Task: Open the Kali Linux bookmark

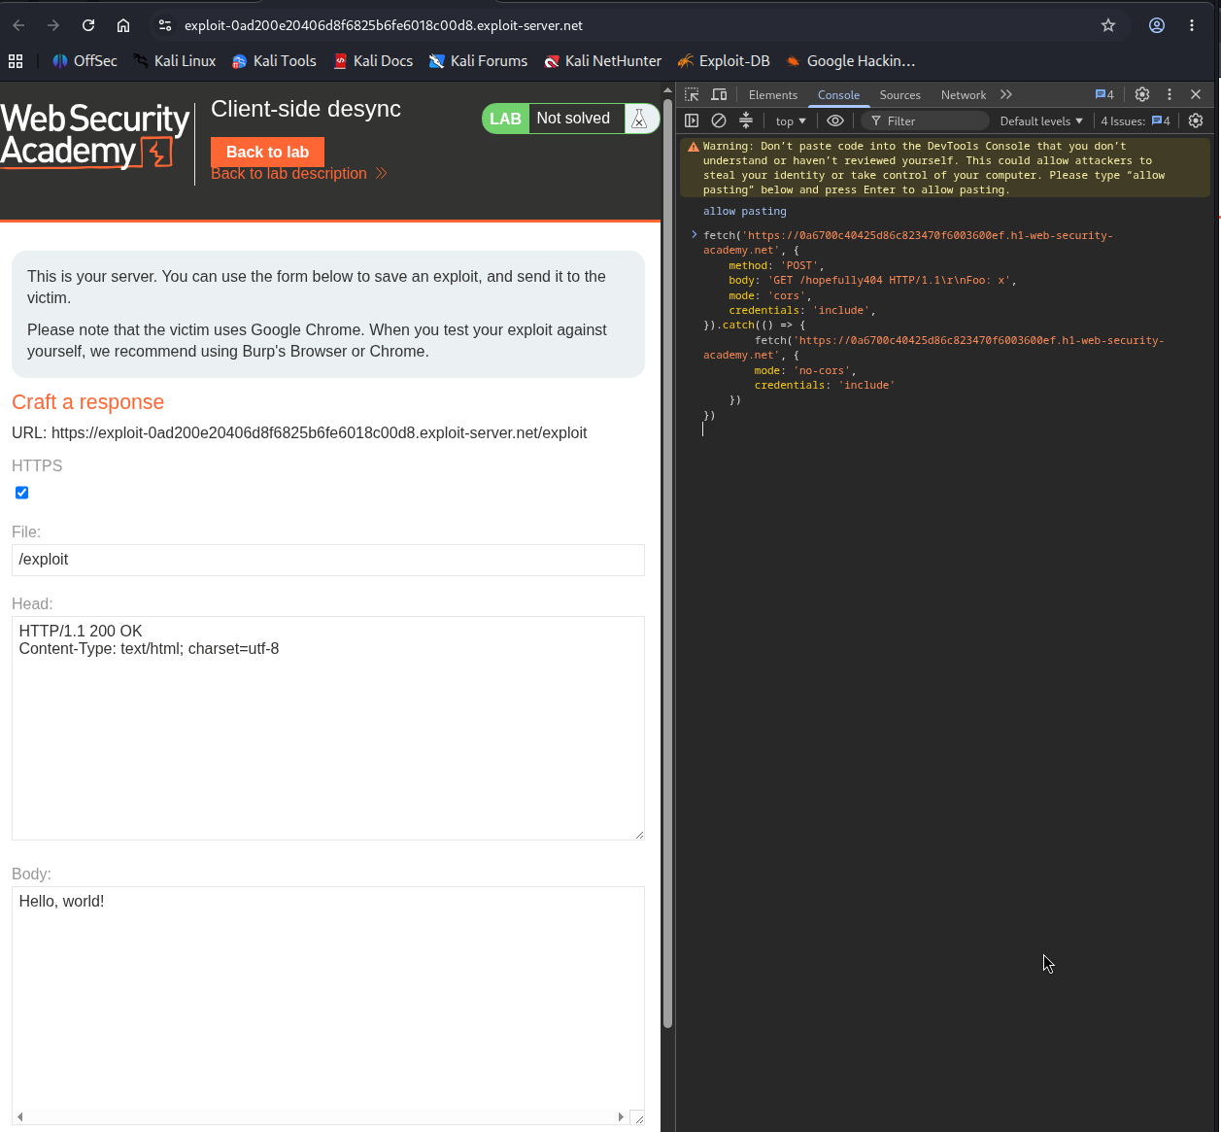Action: coord(175,61)
